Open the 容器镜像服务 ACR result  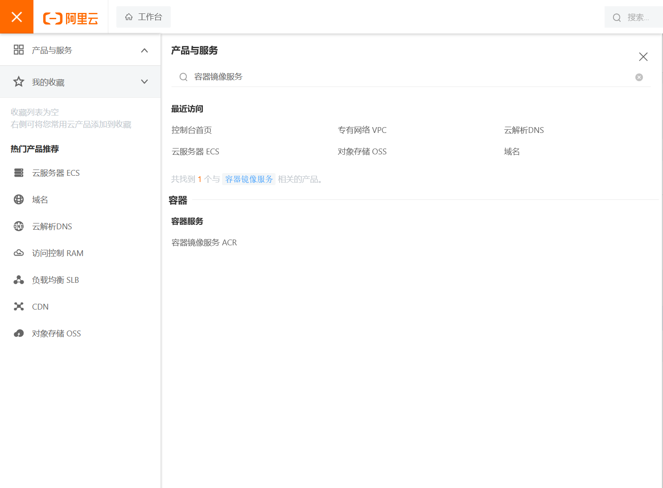pyautogui.click(x=204, y=243)
